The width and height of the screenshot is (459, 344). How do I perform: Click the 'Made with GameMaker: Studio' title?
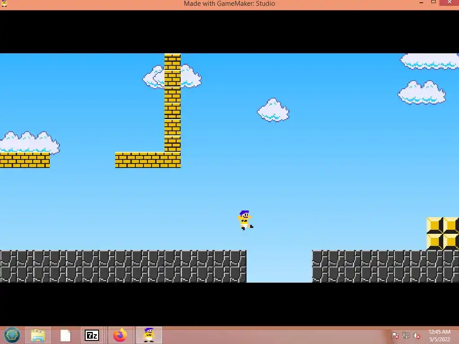pos(229,4)
